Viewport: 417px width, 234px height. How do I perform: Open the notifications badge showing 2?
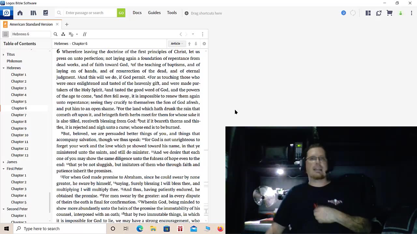(x=343, y=13)
